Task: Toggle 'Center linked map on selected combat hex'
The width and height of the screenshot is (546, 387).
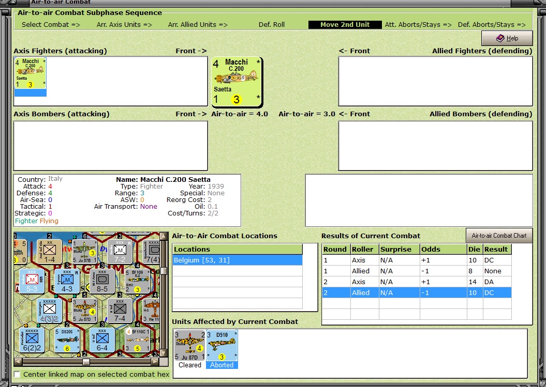Action: 17,375
